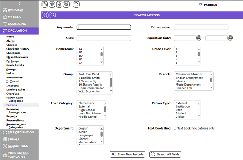Click Search All Fields button
The height and width of the screenshot is (160, 243).
(165, 154)
